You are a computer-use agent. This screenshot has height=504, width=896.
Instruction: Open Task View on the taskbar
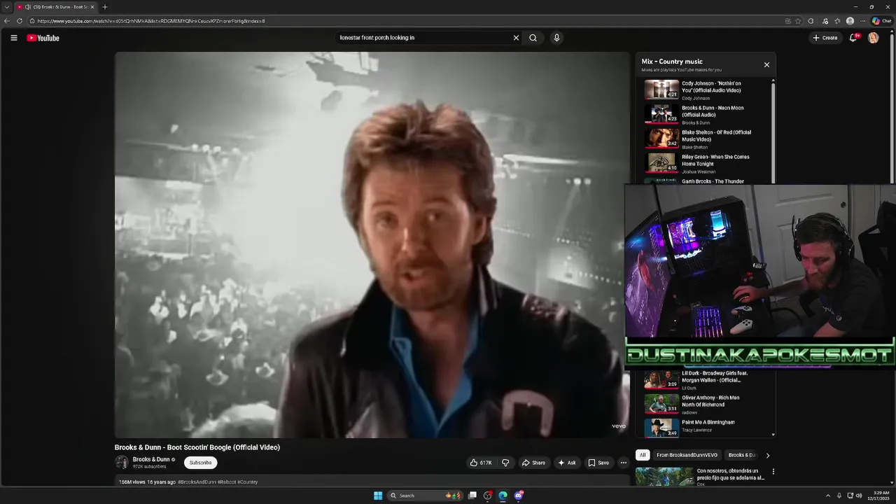472,496
